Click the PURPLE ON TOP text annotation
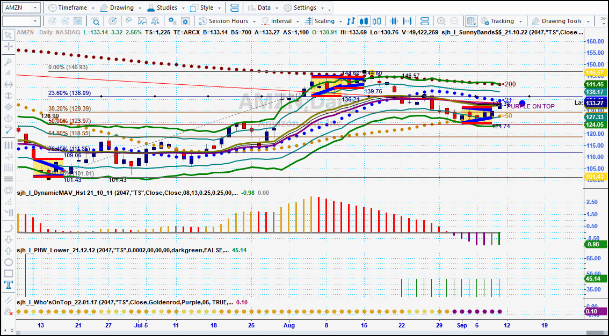 coord(531,106)
